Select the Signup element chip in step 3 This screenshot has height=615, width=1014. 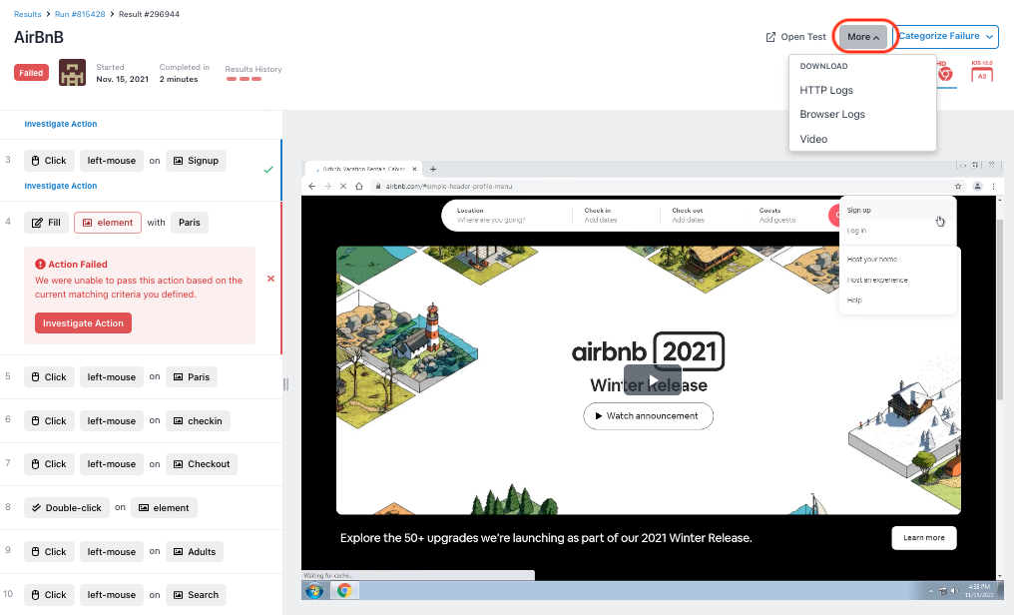(x=196, y=161)
